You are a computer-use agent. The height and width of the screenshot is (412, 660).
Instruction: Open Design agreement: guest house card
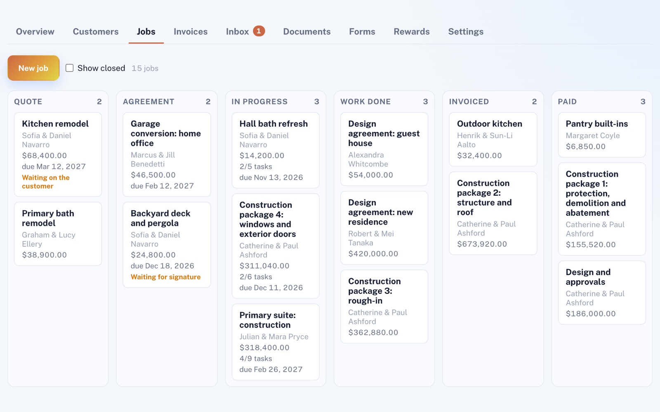(384, 149)
